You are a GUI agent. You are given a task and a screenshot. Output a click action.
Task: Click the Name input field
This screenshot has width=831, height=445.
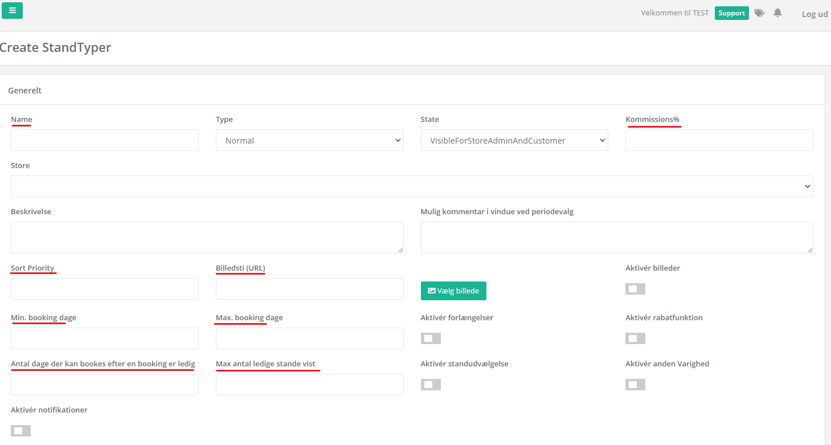[105, 140]
